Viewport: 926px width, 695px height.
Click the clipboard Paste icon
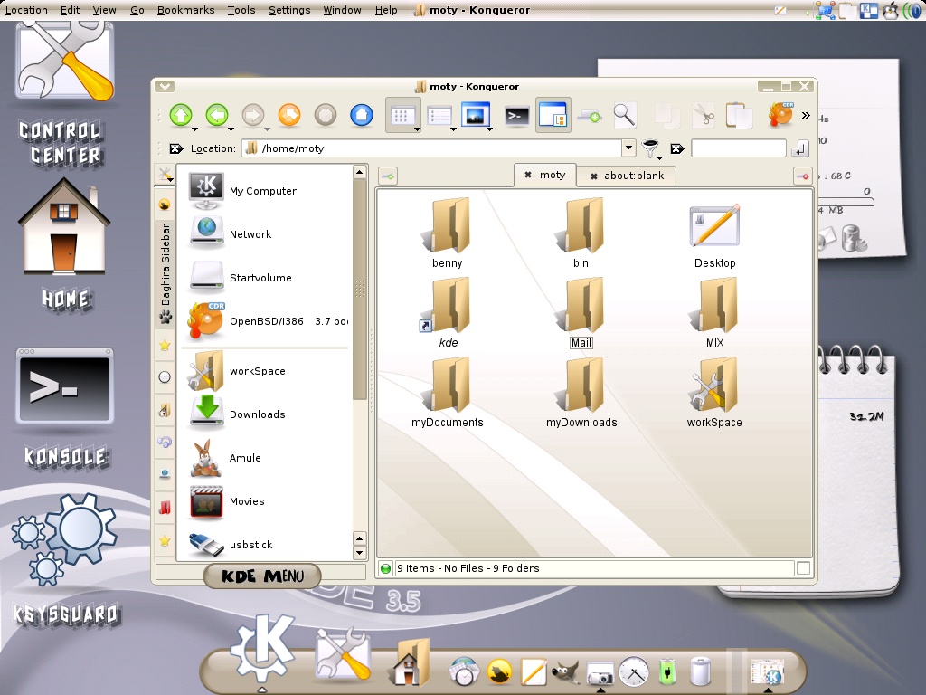(x=739, y=115)
